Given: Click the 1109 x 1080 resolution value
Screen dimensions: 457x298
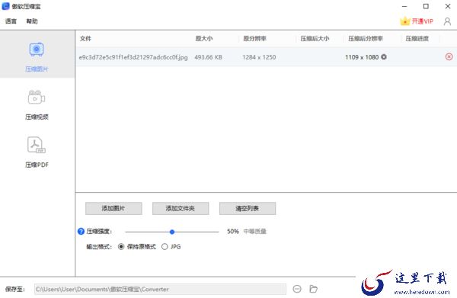Looking at the screenshot, I should click(x=362, y=57).
